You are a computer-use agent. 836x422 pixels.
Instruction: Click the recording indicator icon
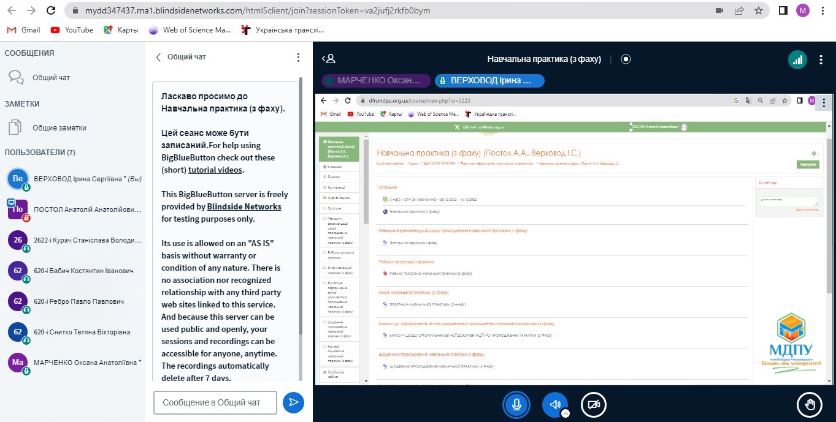click(x=626, y=59)
